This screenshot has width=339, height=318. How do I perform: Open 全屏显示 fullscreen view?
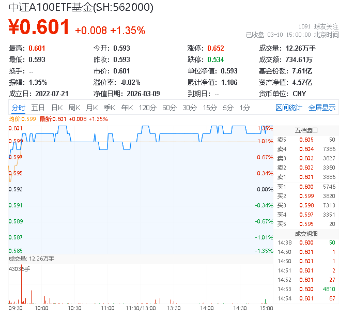pyautogui.click(x=322, y=108)
